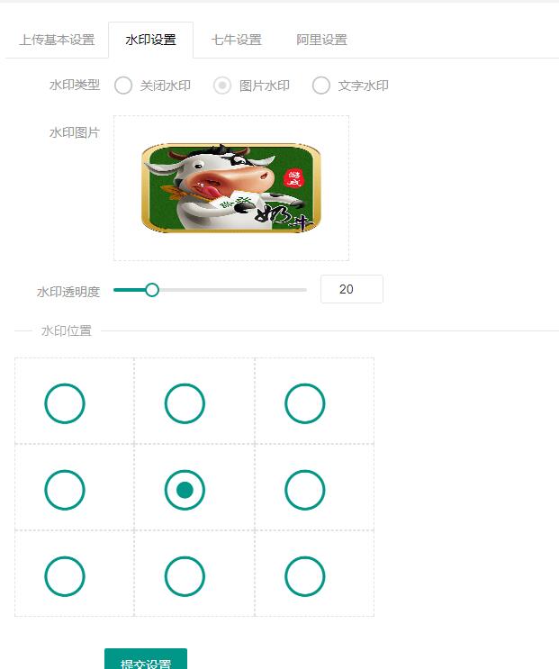
Task: Focus the opacity value field showing 20
Action: [352, 289]
